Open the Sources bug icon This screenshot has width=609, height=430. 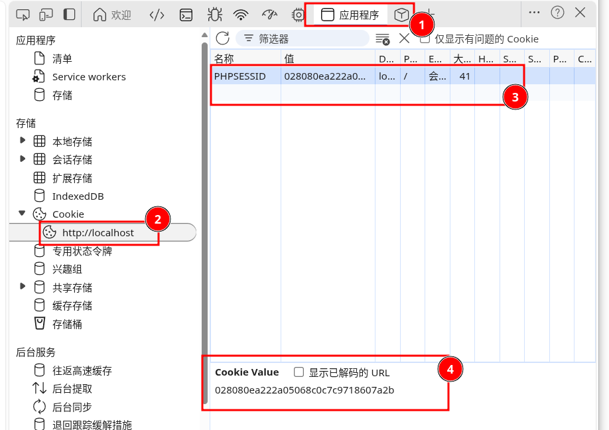coord(214,15)
